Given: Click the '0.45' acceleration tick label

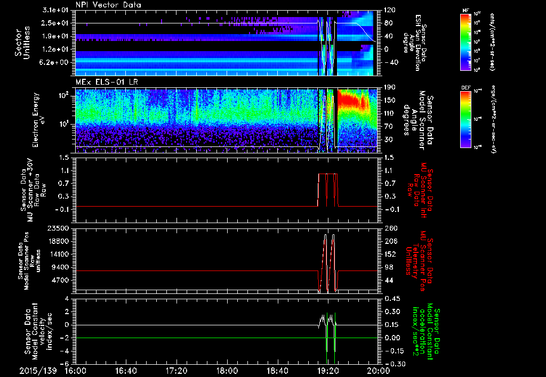Looking at the screenshot, I should point(392,299).
